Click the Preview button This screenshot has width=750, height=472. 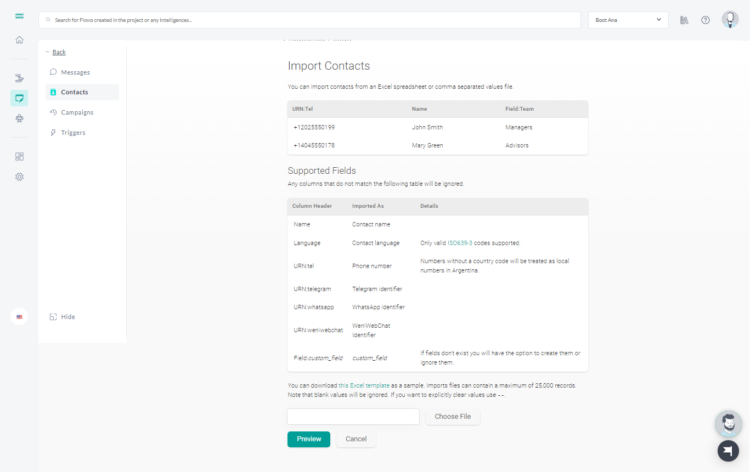pyautogui.click(x=308, y=439)
